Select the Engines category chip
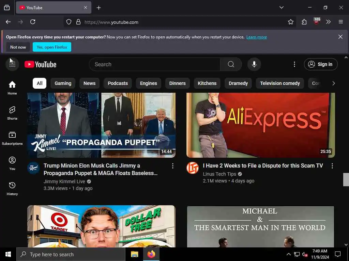Image resolution: width=349 pixels, height=261 pixels. pos(149,83)
